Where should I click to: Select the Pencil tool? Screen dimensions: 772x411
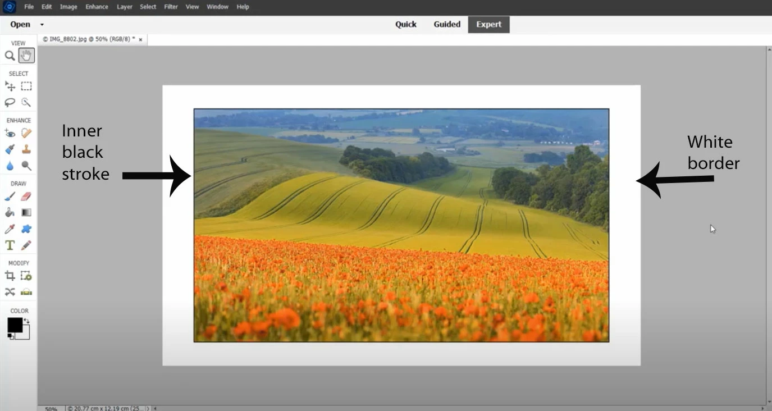26,245
